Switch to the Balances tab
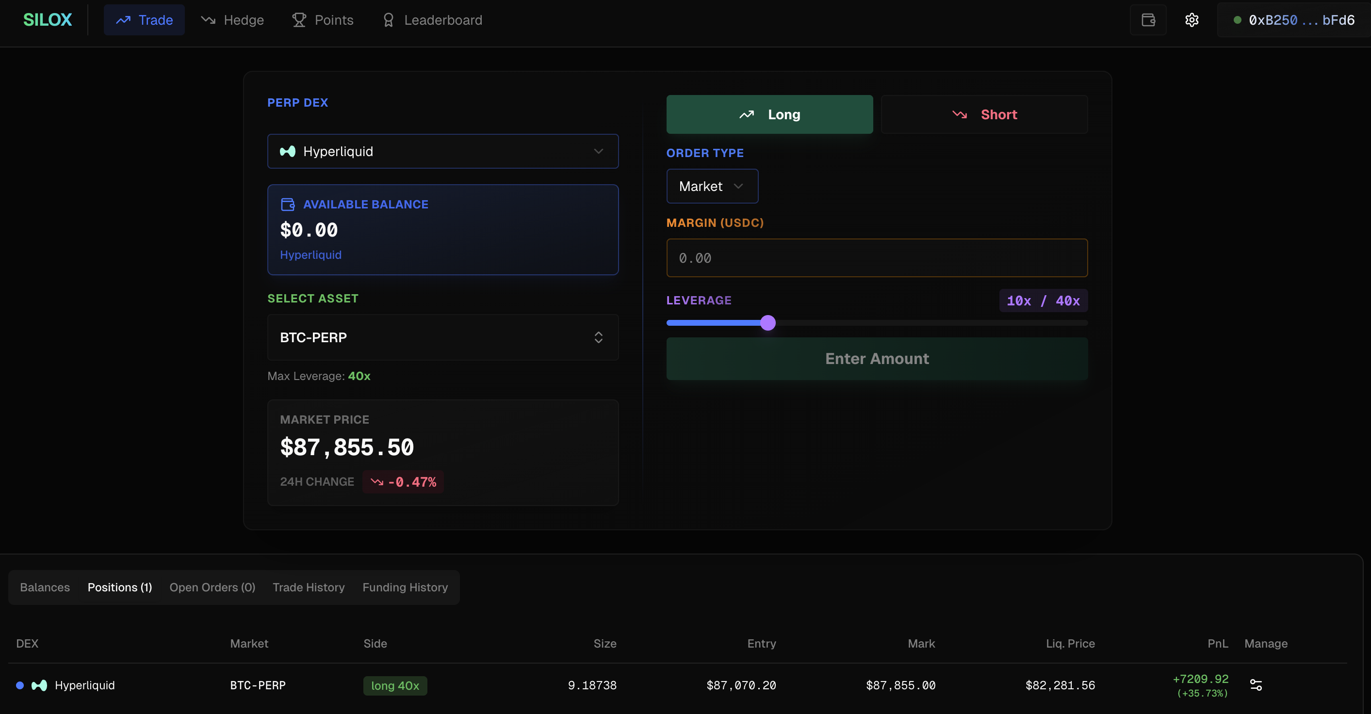 tap(45, 587)
